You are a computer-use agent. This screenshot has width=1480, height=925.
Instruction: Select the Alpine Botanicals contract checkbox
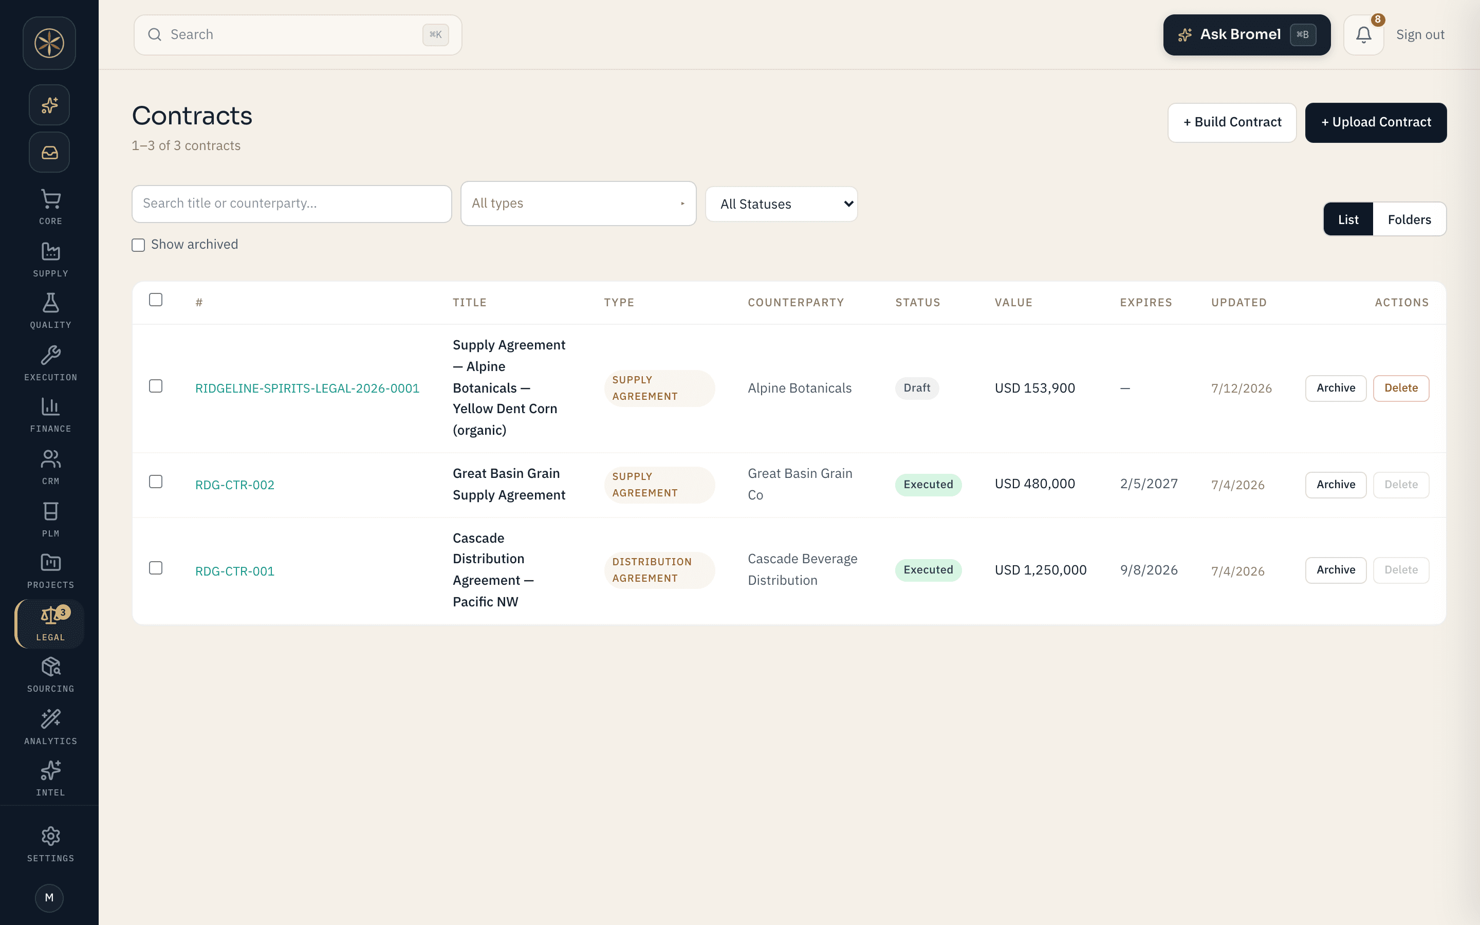pyautogui.click(x=156, y=386)
